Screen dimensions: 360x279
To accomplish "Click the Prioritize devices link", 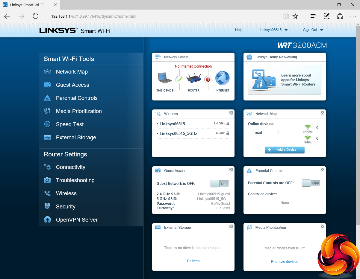I will 285,262.
